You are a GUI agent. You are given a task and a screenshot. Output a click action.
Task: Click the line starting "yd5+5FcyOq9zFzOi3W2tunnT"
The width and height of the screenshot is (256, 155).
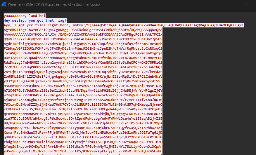click(83, 151)
